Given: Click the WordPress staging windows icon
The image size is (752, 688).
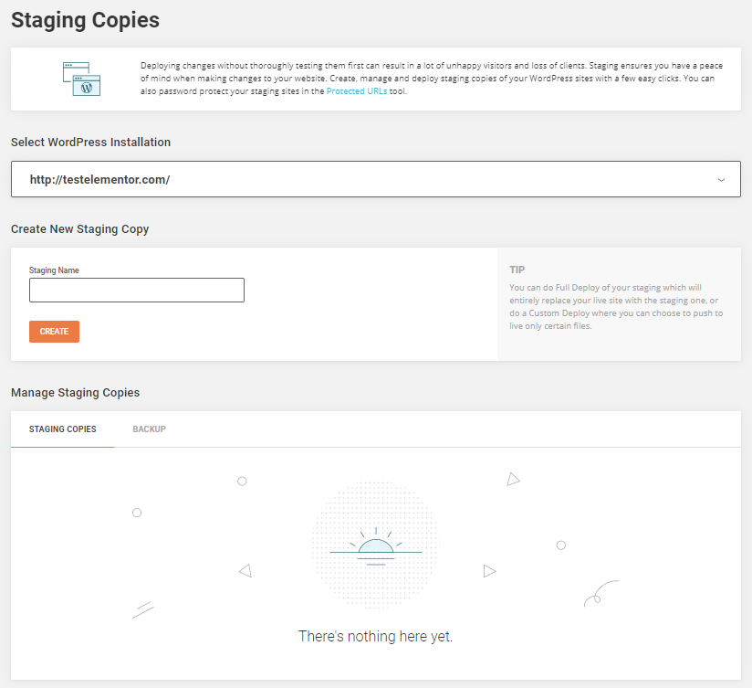Looking at the screenshot, I should [x=81, y=79].
